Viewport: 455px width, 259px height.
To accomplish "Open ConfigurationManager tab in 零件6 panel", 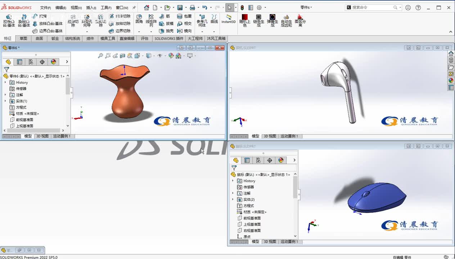I will 31,62.
